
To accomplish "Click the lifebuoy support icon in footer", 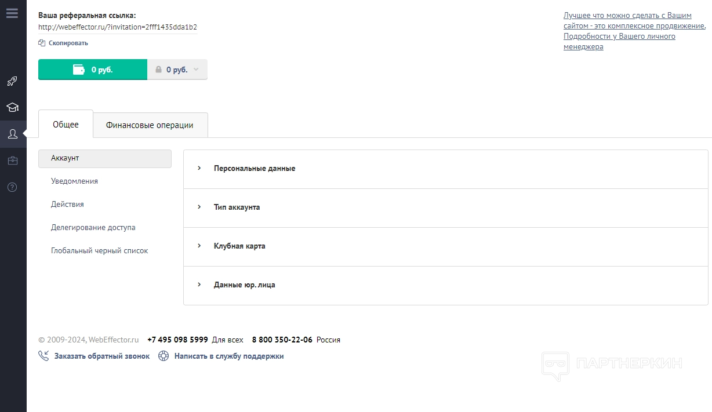I will [164, 356].
